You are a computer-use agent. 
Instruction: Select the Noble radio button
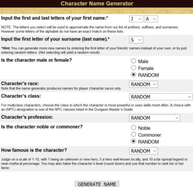tap(133, 128)
